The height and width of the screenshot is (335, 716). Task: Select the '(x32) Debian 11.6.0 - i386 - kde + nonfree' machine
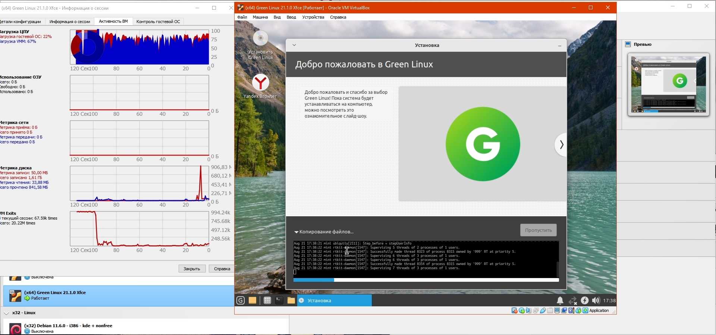(146, 328)
